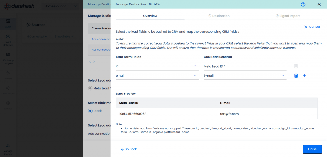Switch to the Signal Report tab
Image resolution: width=327 pixels, height=157 pixels.
(x=287, y=16)
